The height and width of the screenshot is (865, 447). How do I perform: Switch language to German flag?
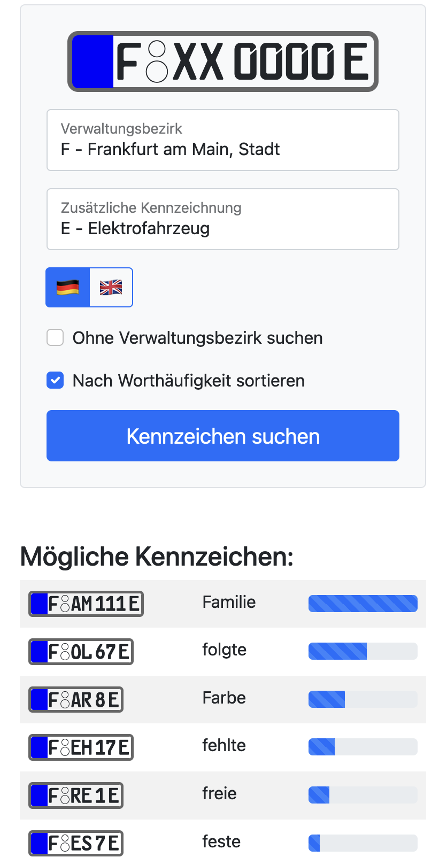tap(68, 288)
